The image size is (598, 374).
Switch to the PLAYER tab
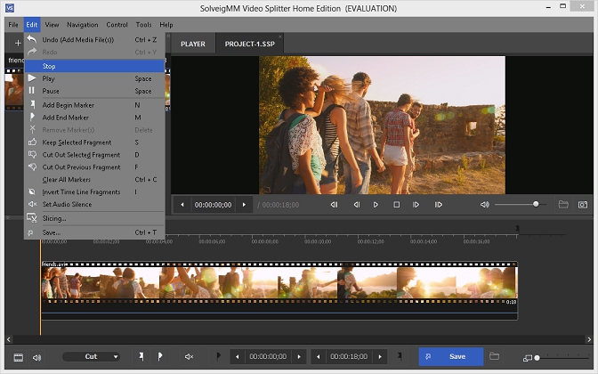tap(193, 44)
